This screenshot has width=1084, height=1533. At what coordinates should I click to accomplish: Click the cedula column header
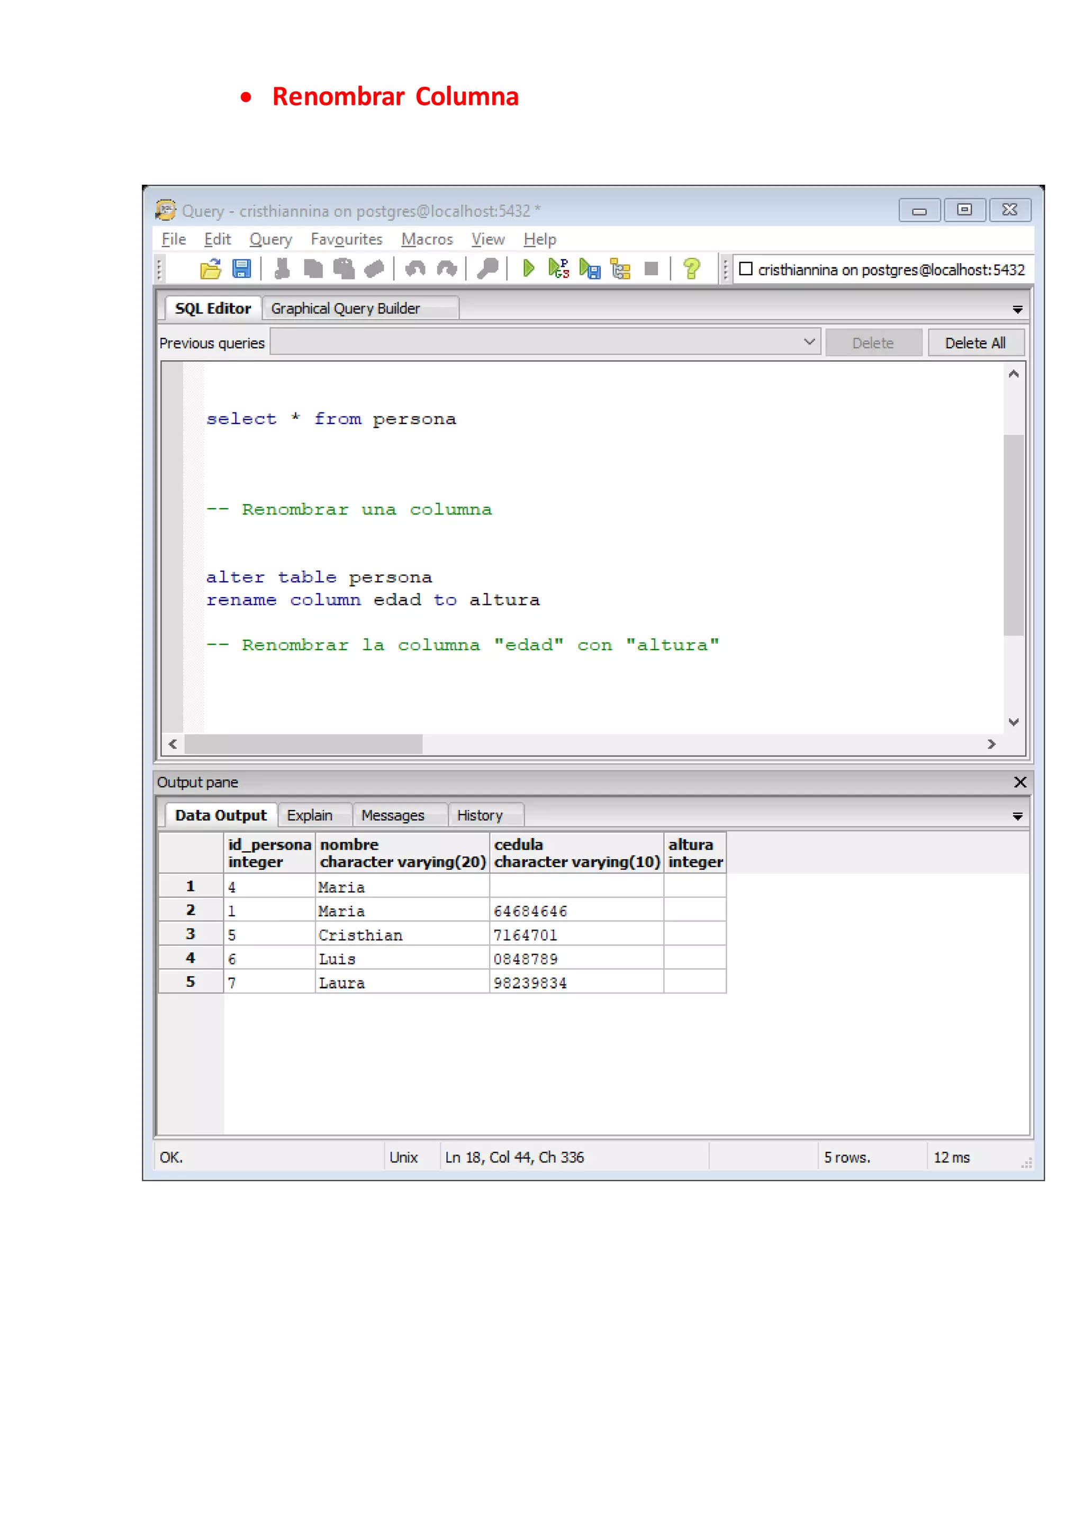pos(577,853)
